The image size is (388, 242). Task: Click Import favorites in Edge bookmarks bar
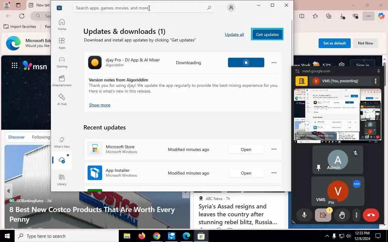point(20,27)
